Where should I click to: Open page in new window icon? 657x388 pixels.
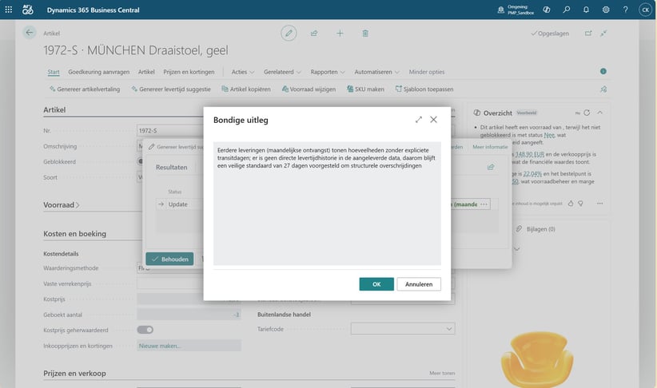tap(588, 33)
